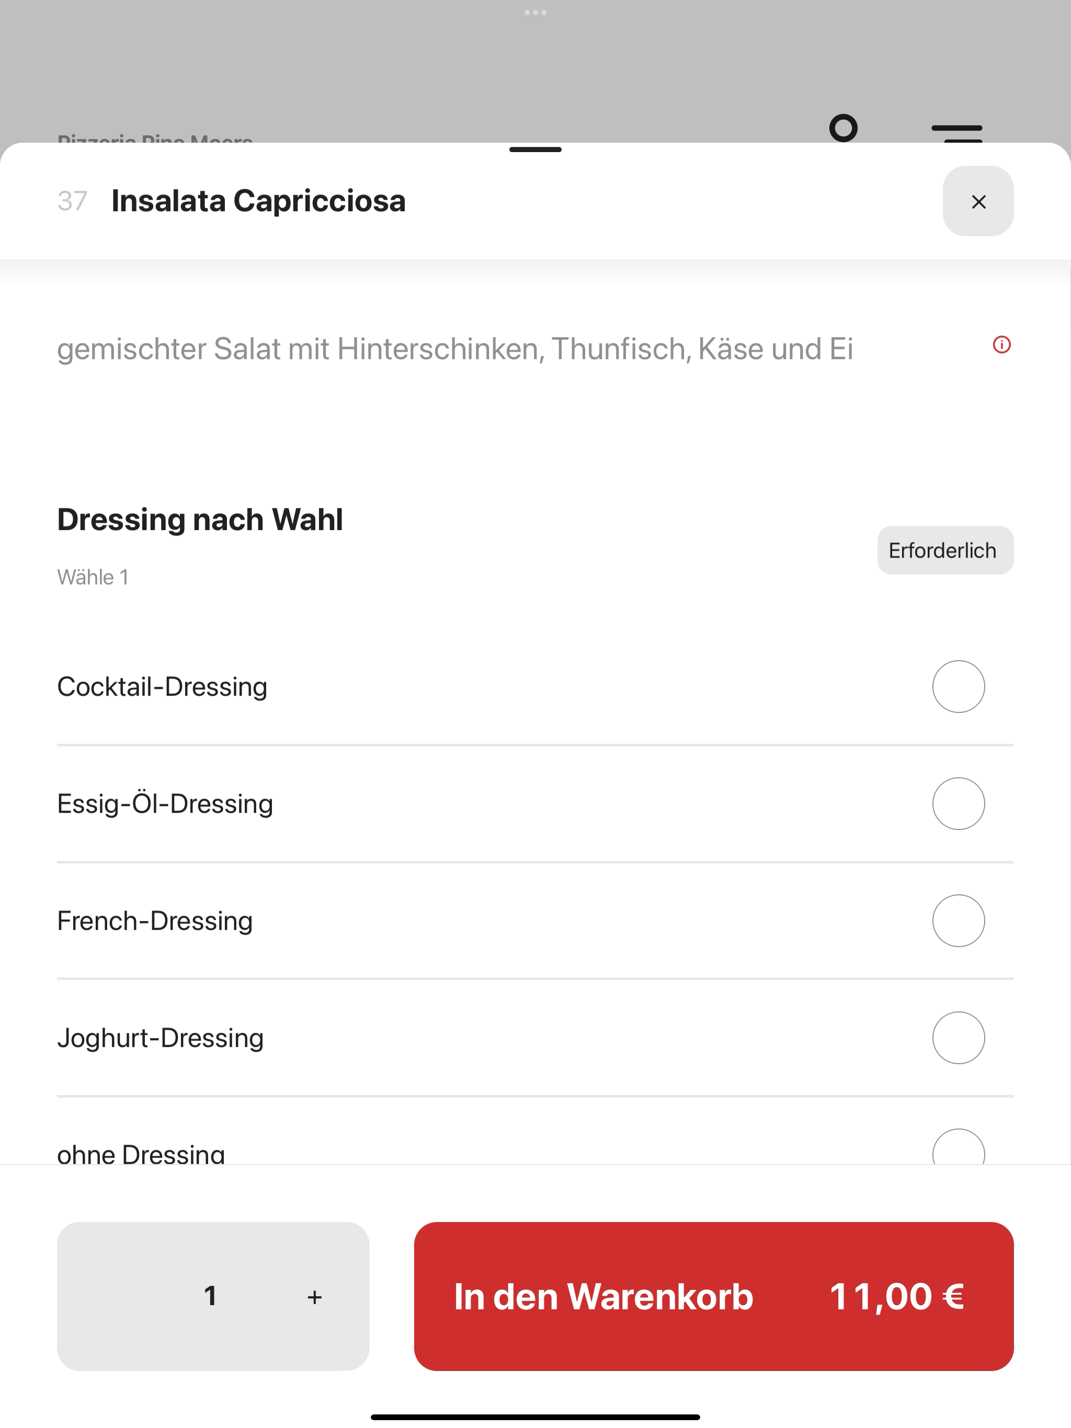Tap the hamburger menu icon
The height and width of the screenshot is (1428, 1071).
956,133
